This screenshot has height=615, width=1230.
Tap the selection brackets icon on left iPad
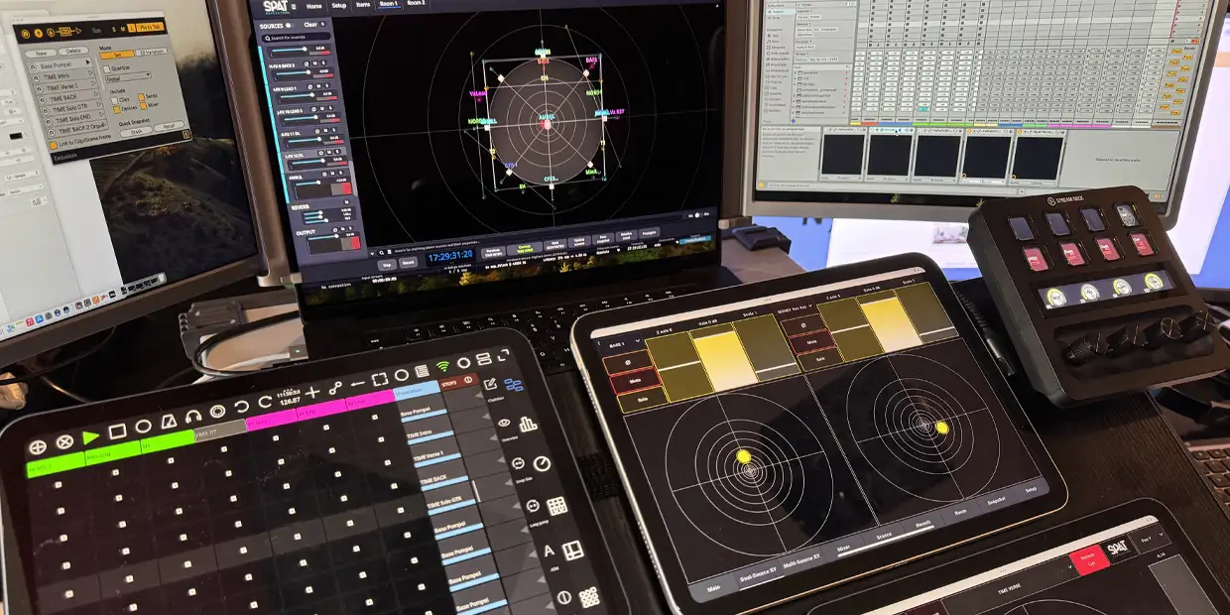(380, 380)
